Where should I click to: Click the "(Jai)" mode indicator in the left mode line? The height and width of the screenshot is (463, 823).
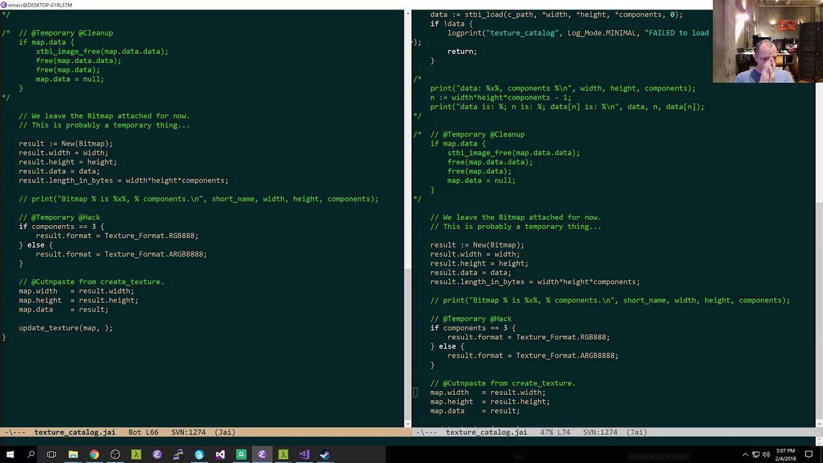pos(224,432)
